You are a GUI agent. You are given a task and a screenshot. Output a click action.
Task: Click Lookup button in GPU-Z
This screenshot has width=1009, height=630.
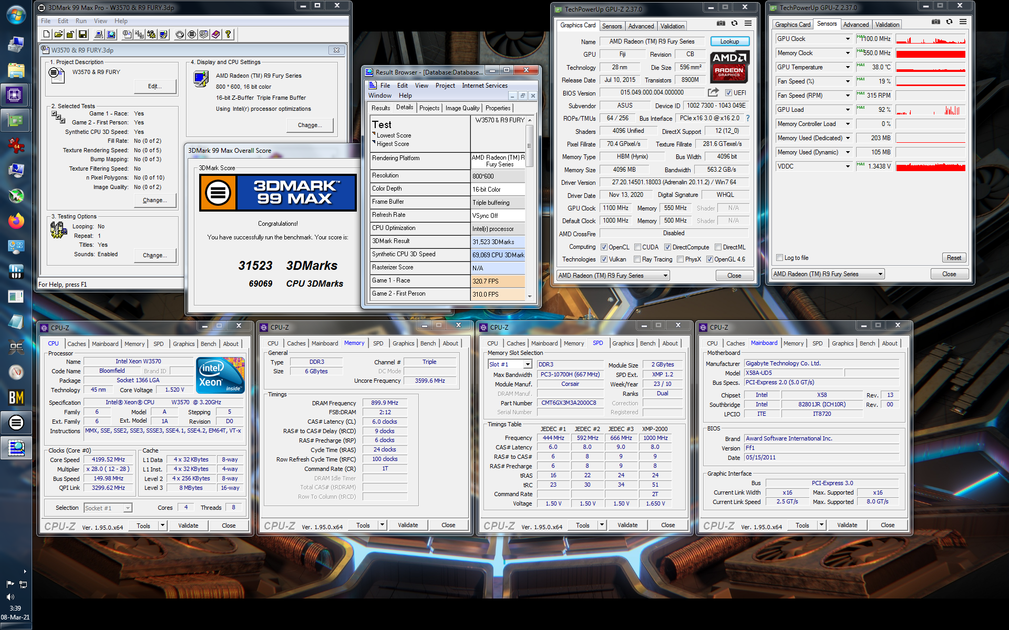click(x=729, y=41)
